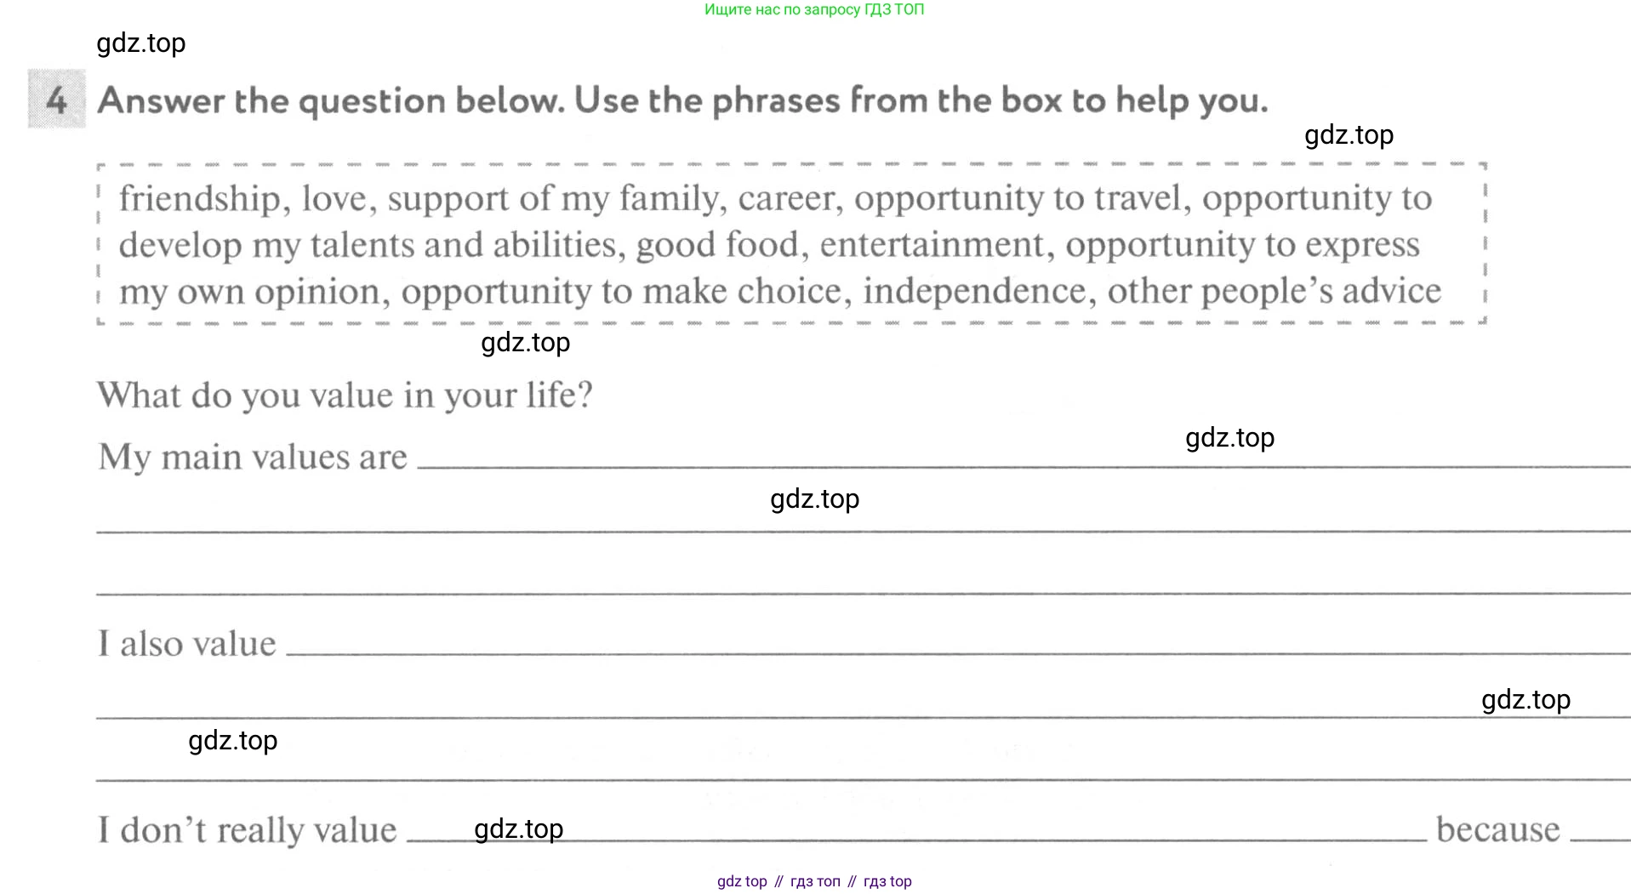Viewport: 1631px width, 894px height.
Task: Click the exercise number 4 box
Action: (x=57, y=99)
